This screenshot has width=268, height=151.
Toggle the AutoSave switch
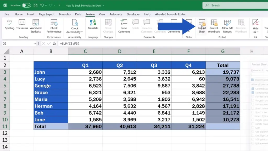[26, 5]
